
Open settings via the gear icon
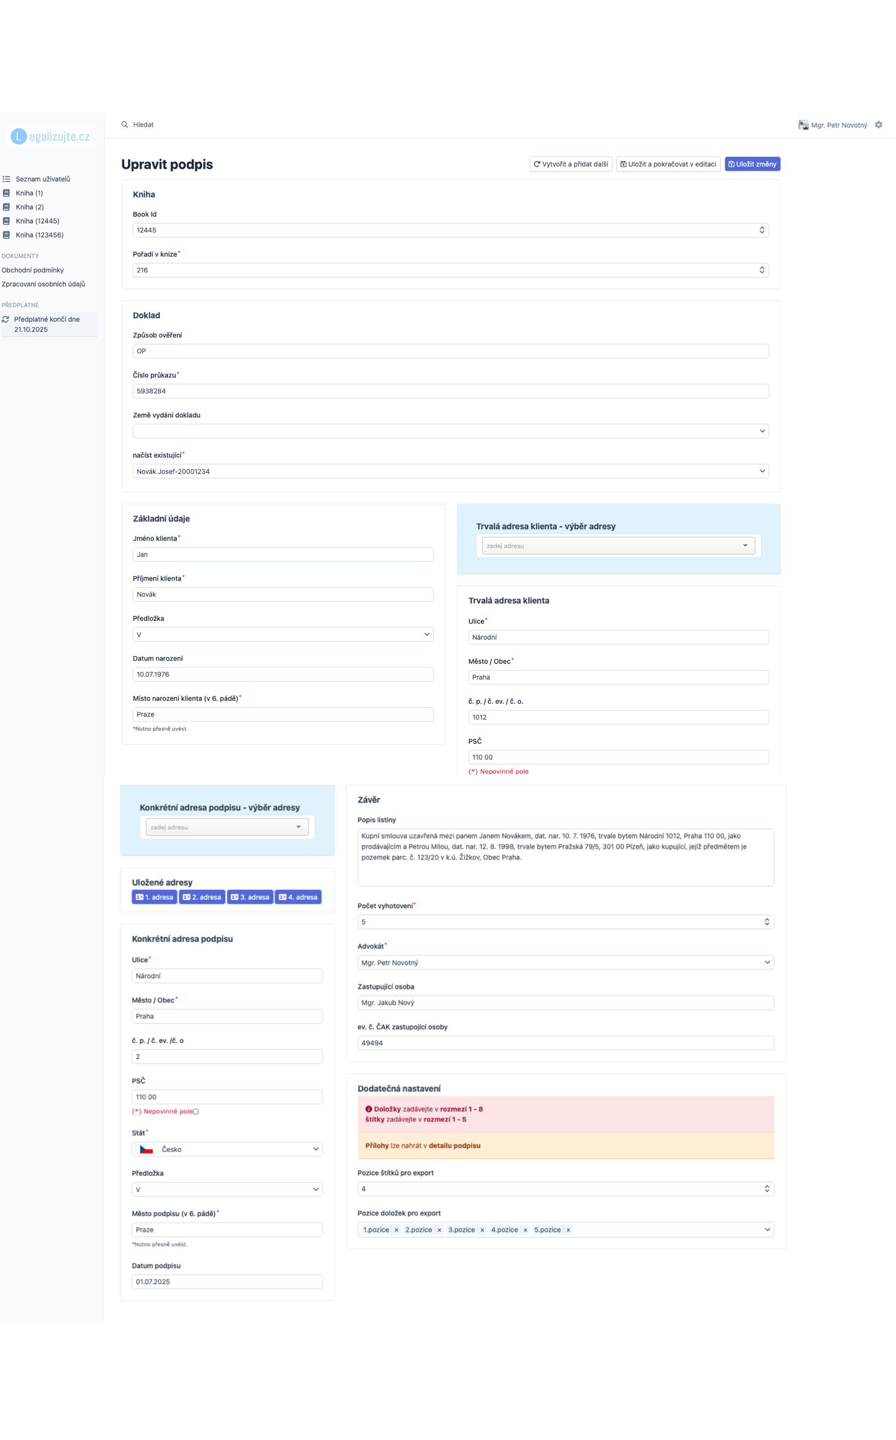878,124
